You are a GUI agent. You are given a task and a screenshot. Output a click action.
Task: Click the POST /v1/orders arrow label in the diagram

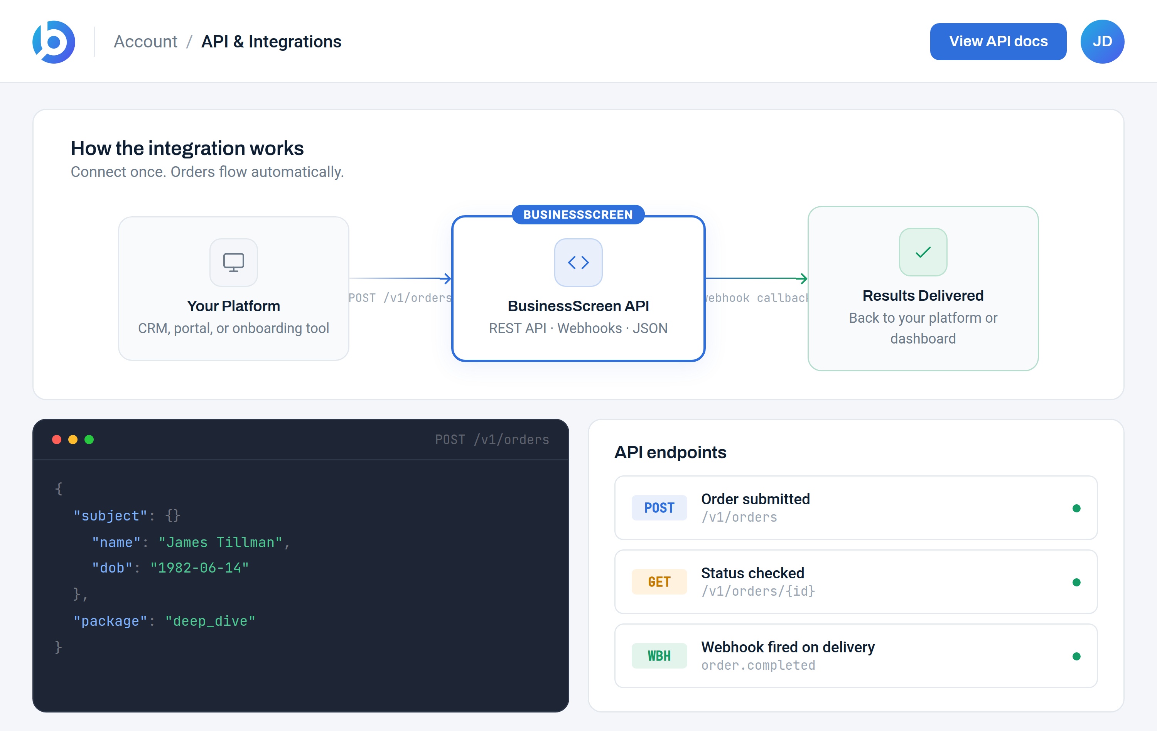400,298
